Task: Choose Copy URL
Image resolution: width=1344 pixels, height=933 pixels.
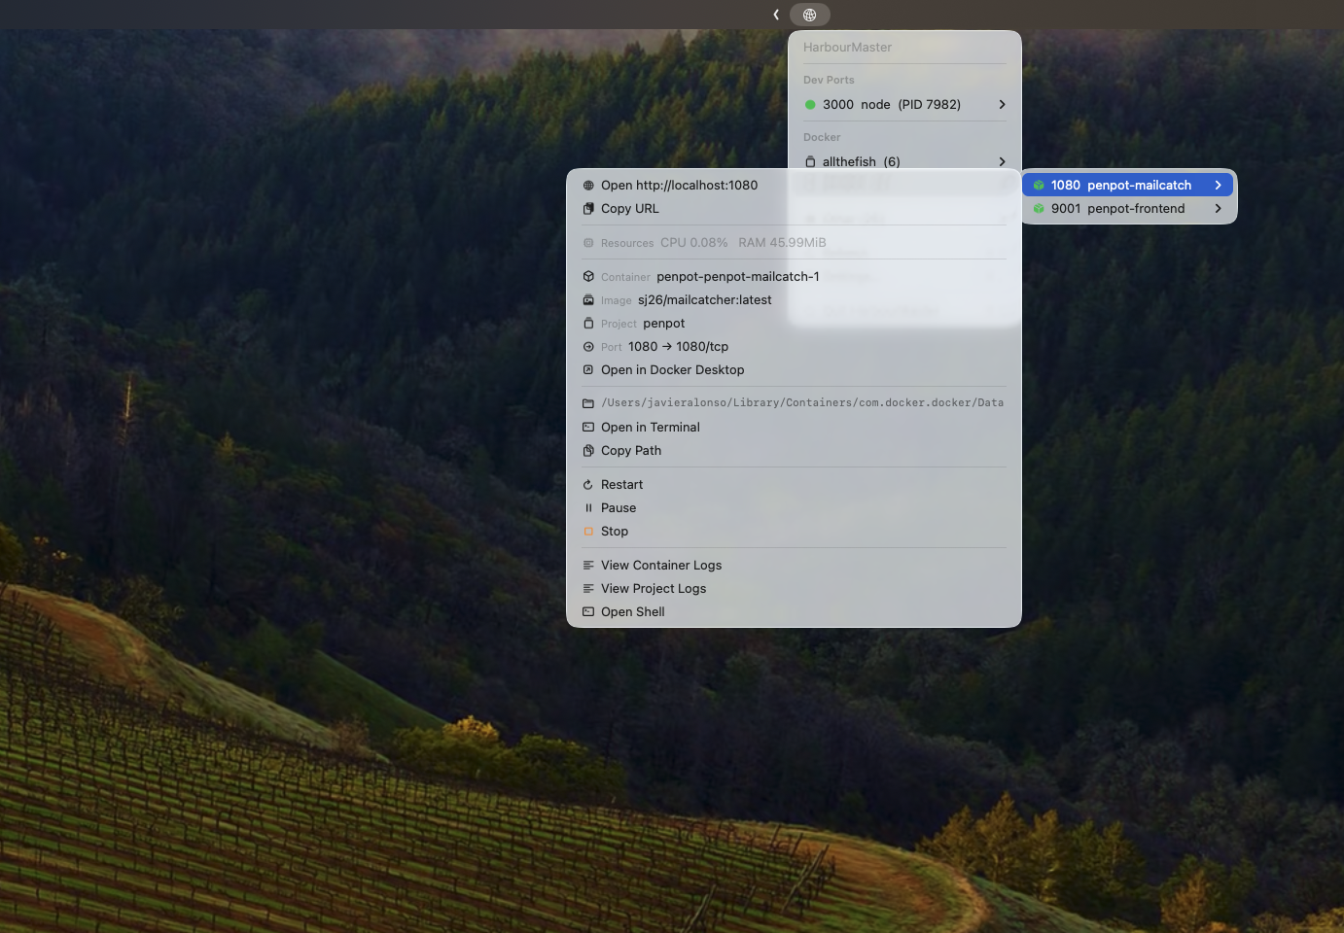Action: tap(794, 208)
